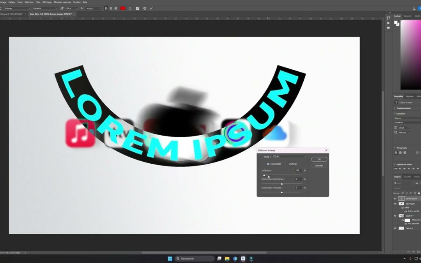
Task: Open the Fenêtre menu
Action: [76, 2]
